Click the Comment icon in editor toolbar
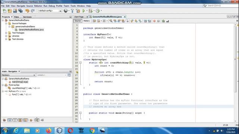The height and width of the screenshot is (134, 239). point(164,21)
